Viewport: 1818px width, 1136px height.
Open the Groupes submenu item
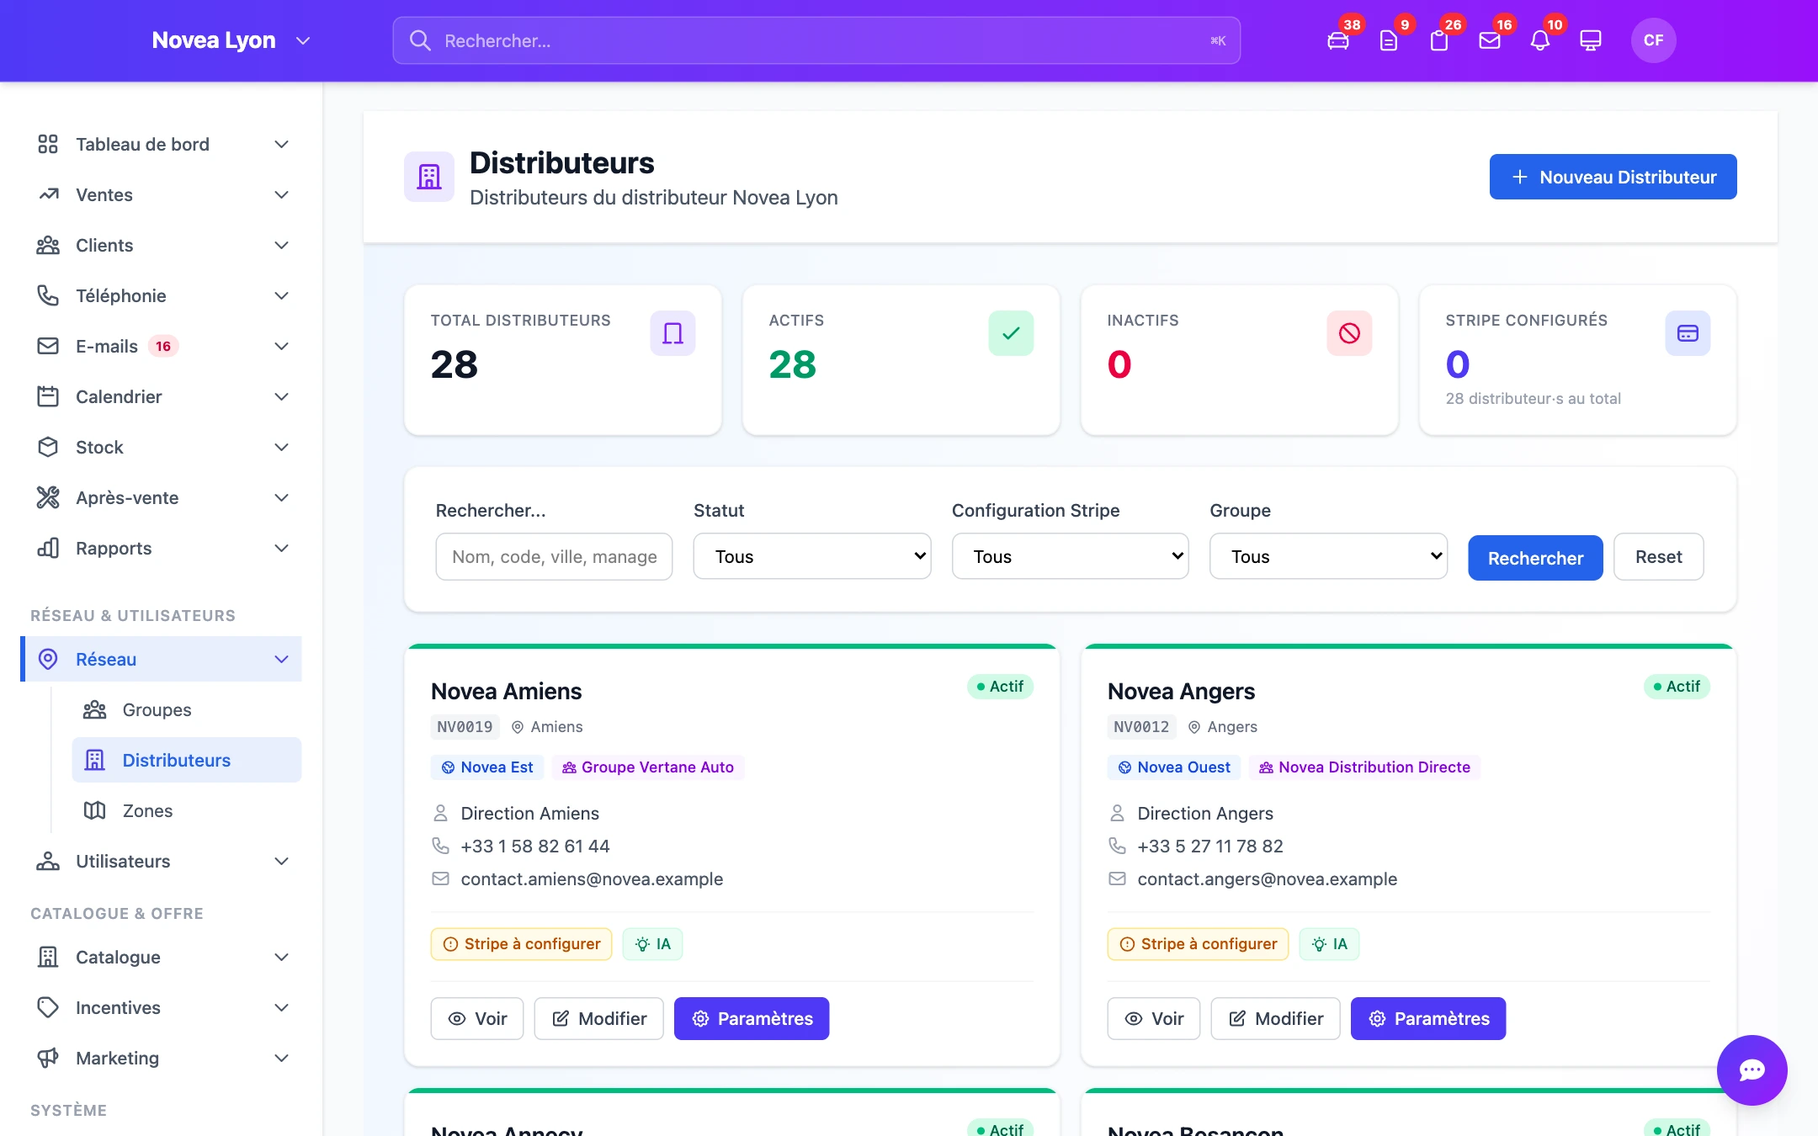coord(187,709)
